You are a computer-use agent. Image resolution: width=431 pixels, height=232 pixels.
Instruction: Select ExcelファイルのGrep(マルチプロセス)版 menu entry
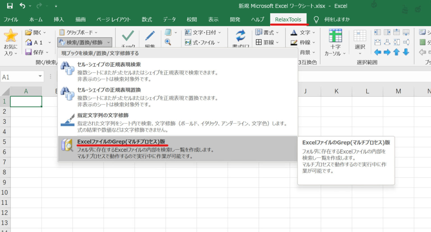pos(122,141)
